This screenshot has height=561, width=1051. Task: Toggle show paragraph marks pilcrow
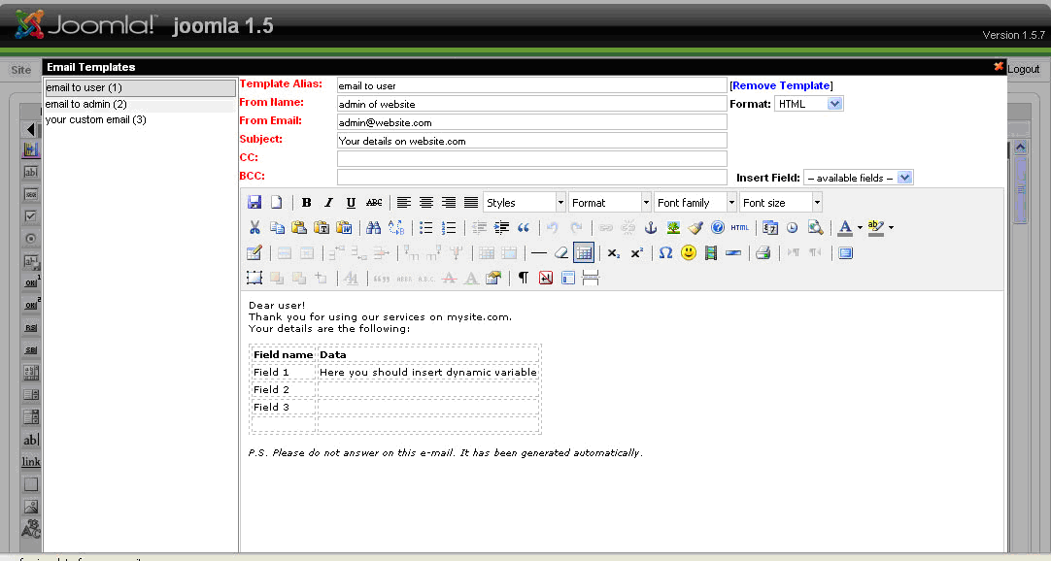click(x=524, y=278)
